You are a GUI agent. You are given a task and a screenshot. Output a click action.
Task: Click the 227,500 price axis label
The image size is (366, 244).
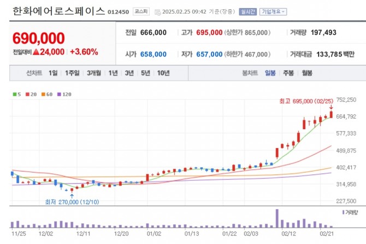(346, 201)
